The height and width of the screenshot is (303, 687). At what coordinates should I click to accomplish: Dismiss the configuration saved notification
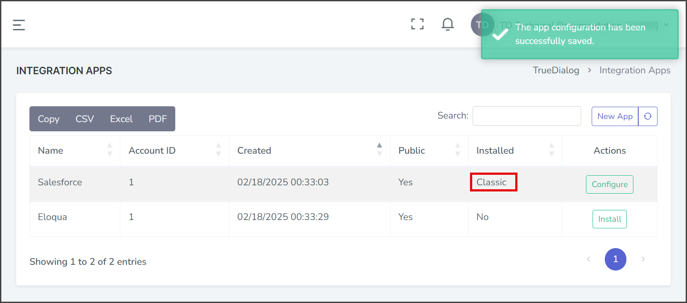coord(580,34)
